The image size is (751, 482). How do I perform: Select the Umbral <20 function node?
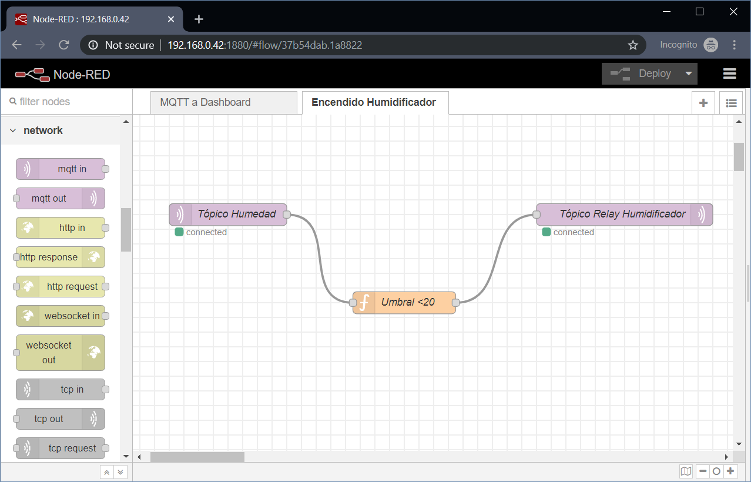tap(404, 302)
